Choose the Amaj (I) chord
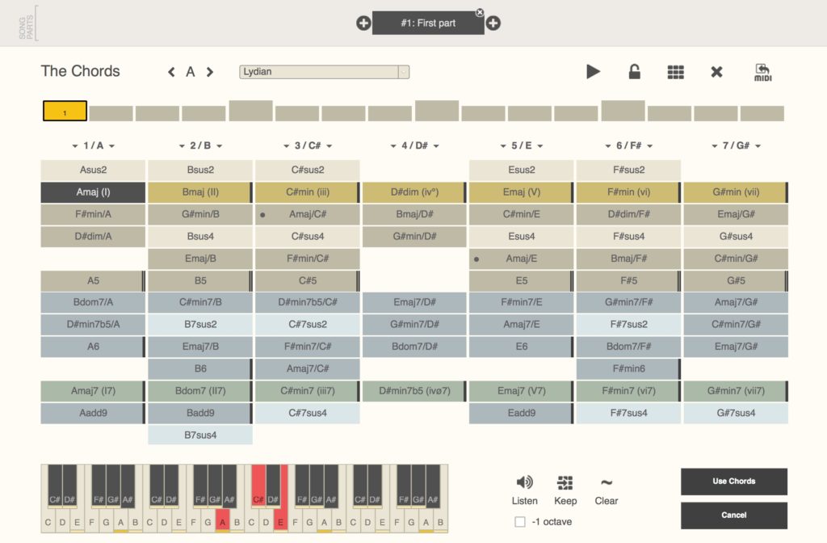827x543 pixels. pos(93,192)
